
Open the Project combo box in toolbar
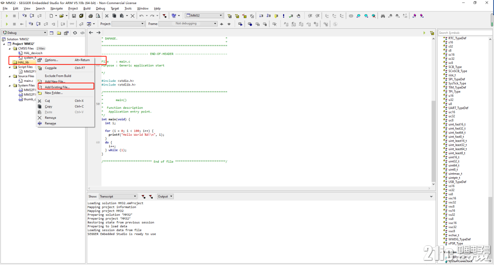click(128, 24)
